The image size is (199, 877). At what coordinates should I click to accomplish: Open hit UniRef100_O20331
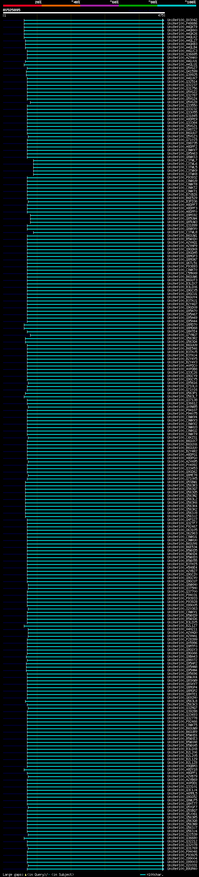point(182,865)
